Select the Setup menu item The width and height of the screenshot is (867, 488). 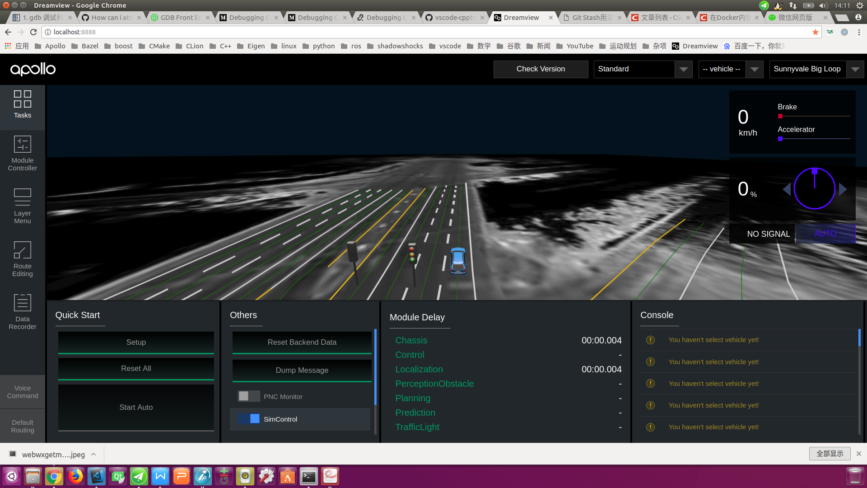(x=136, y=342)
